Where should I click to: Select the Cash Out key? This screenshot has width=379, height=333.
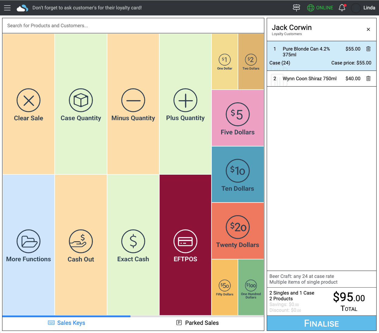pyautogui.click(x=81, y=245)
